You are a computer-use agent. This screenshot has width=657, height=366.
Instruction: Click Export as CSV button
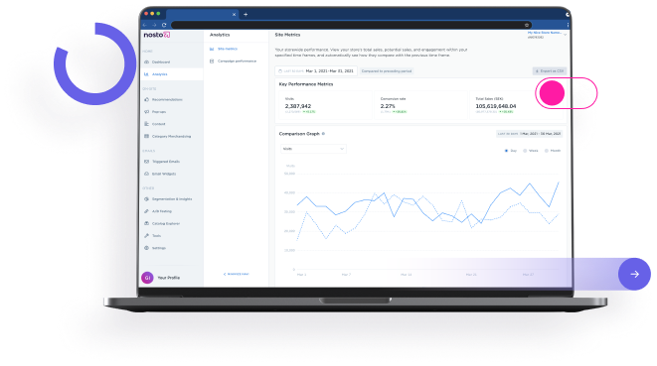pyautogui.click(x=550, y=71)
